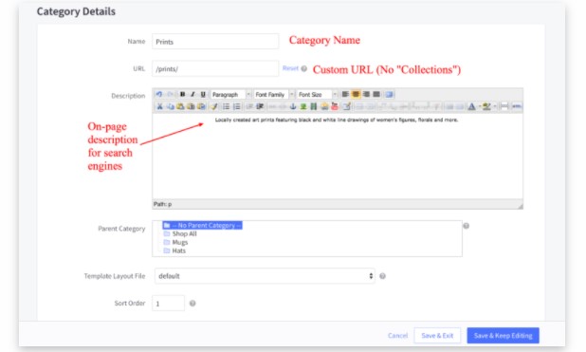Click Save & Exit

point(437,336)
